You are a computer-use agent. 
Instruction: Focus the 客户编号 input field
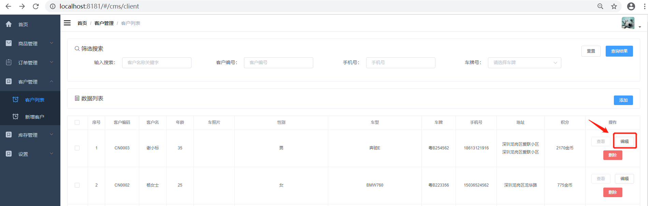pos(278,62)
